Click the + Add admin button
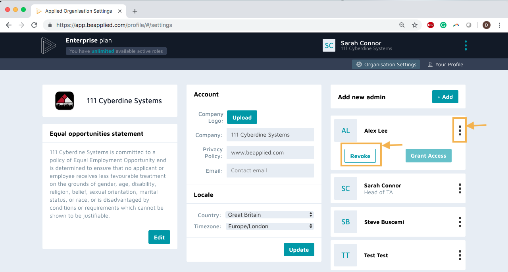Image resolution: width=508 pixels, height=272 pixels. coord(445,97)
